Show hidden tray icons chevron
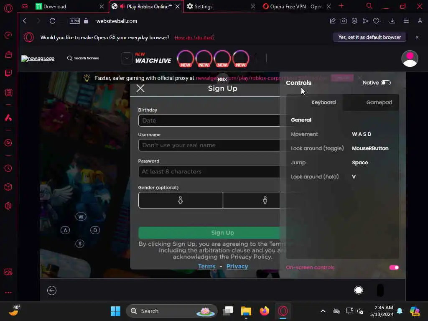 pos(323,311)
